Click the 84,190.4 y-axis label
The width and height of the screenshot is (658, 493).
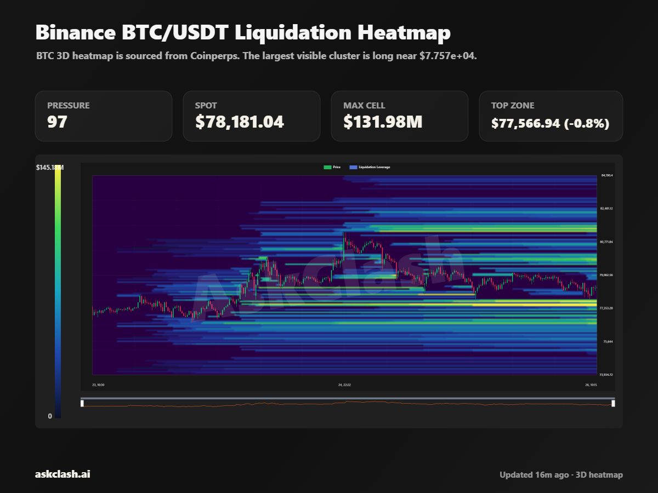pos(607,175)
